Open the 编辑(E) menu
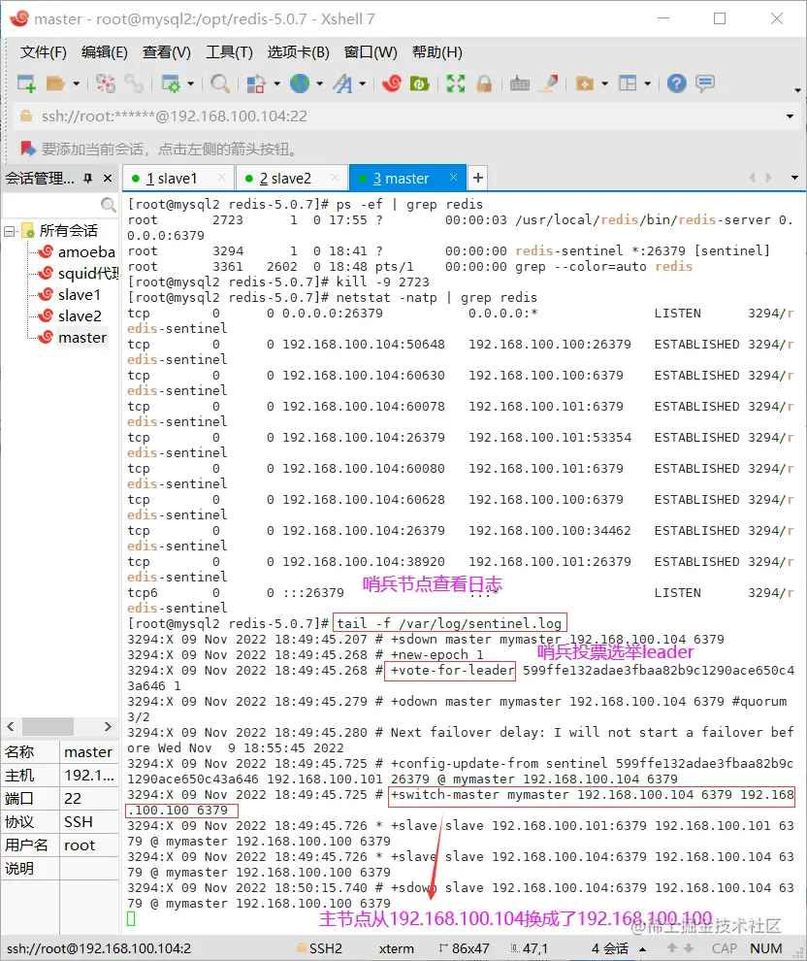This screenshot has height=961, width=807. [x=104, y=52]
